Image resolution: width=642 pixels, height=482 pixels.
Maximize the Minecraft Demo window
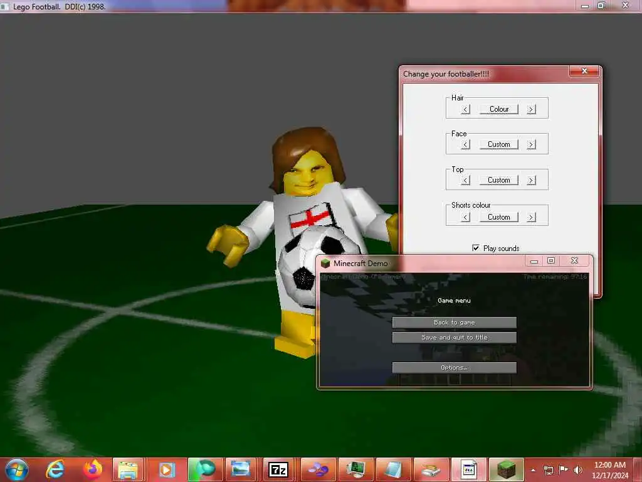[x=551, y=260]
